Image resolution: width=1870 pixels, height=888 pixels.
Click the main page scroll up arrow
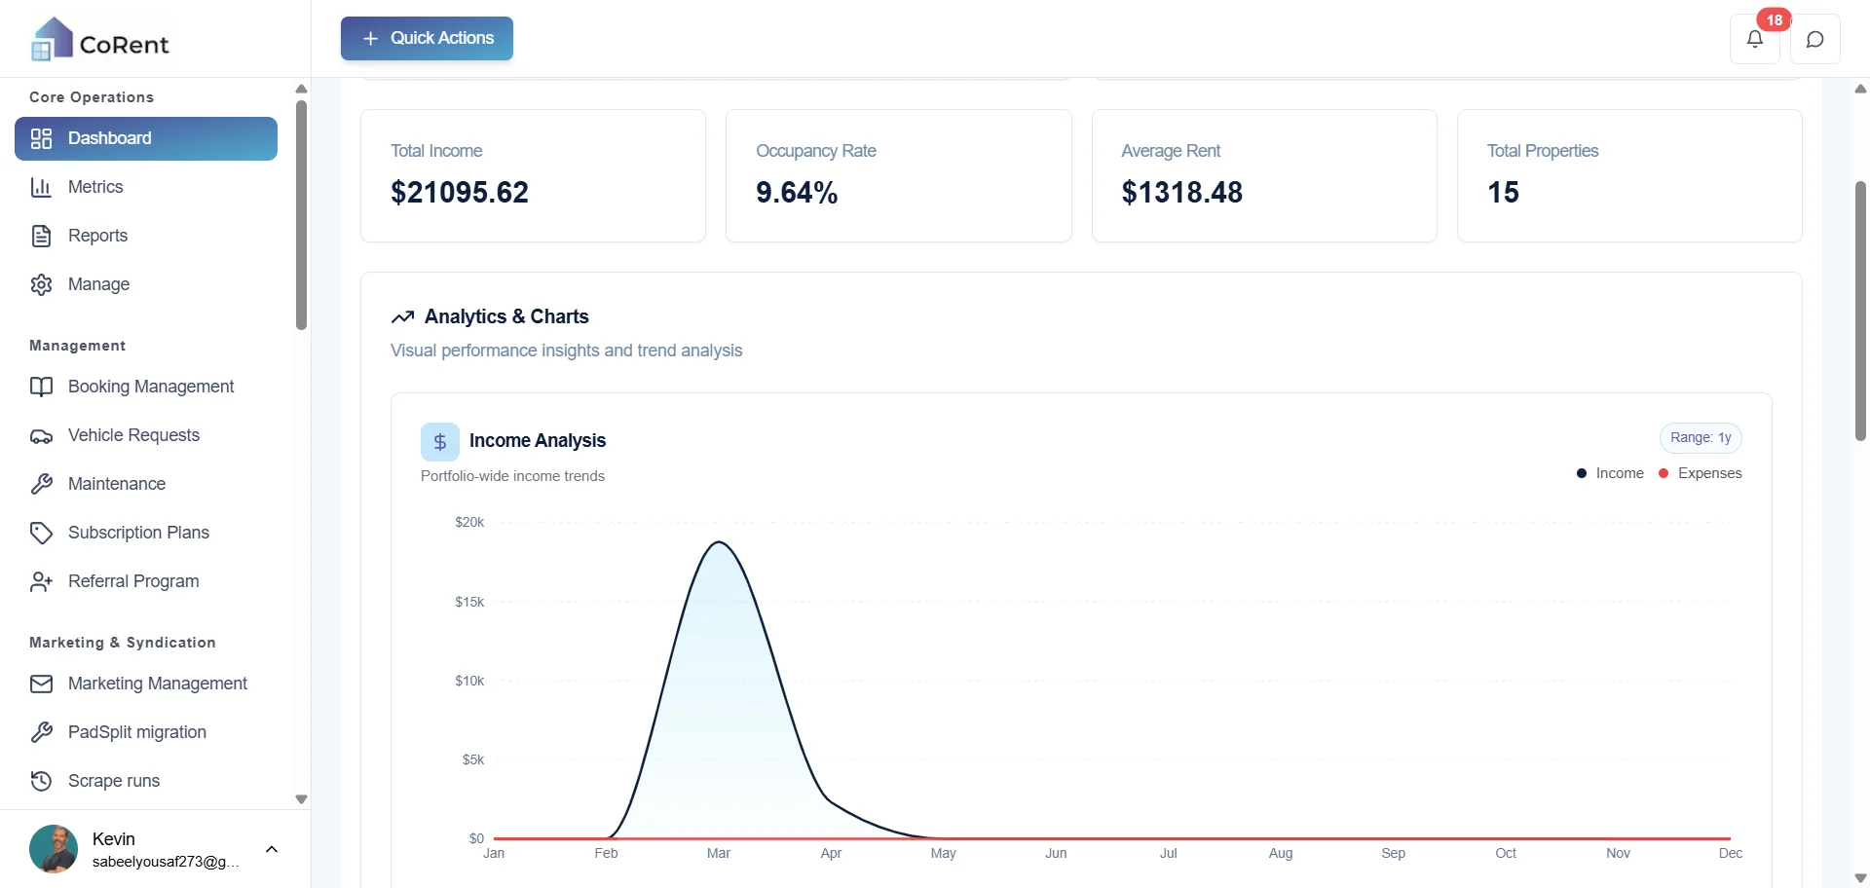coord(1860,89)
